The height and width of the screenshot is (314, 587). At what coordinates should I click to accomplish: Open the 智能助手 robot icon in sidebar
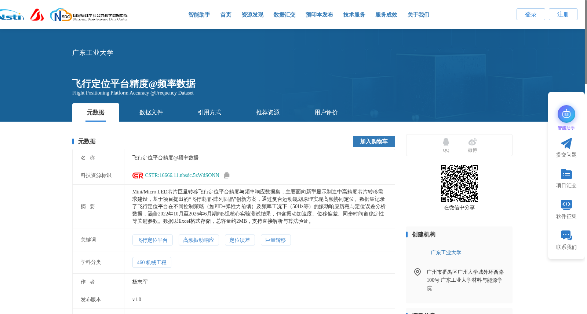566,114
